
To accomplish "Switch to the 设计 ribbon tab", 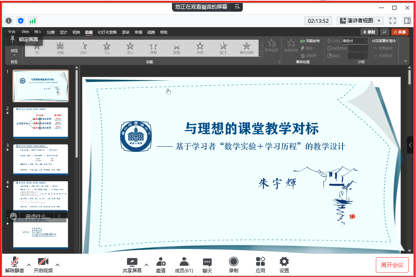I will click(64, 32).
